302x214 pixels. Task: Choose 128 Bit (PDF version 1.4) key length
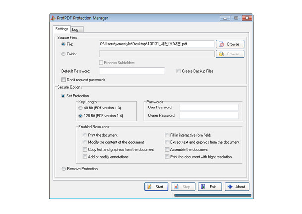coord(80,116)
